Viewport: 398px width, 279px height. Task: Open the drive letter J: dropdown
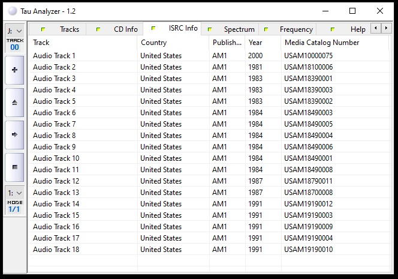14,30
